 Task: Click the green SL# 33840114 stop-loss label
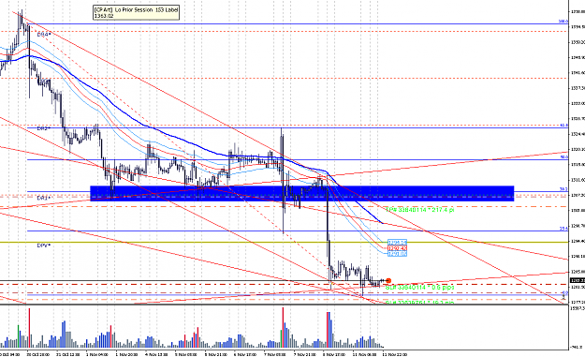tap(419, 288)
